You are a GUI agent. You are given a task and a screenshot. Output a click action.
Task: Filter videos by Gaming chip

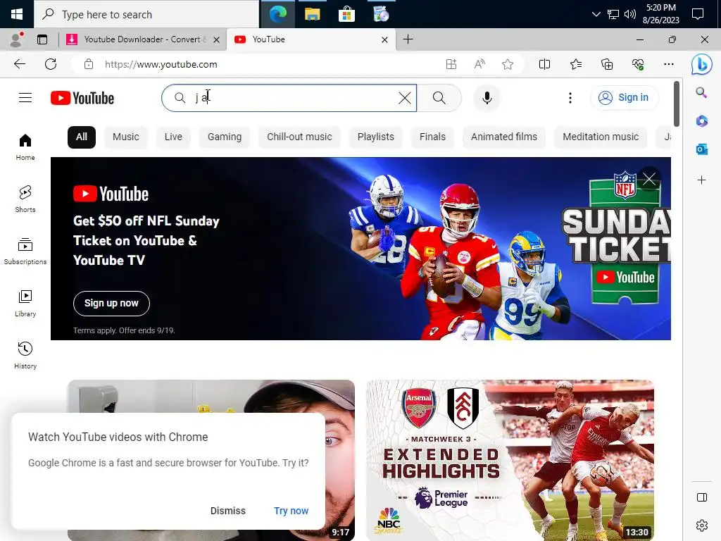(x=225, y=137)
